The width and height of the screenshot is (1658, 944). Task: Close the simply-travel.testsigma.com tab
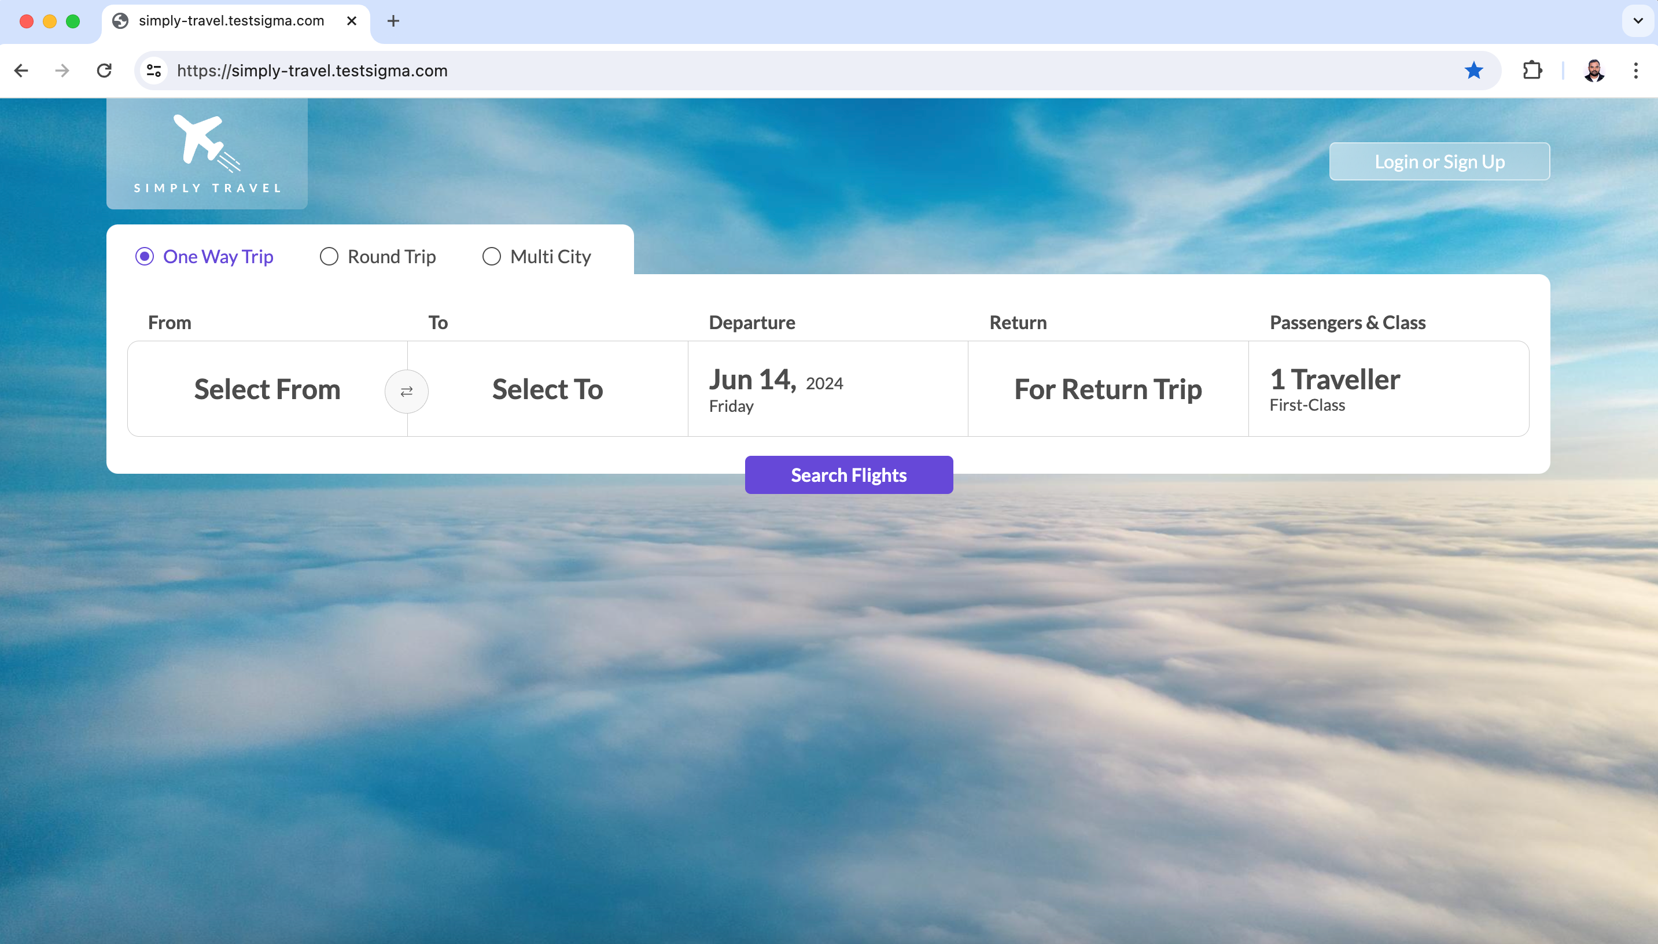coord(352,21)
